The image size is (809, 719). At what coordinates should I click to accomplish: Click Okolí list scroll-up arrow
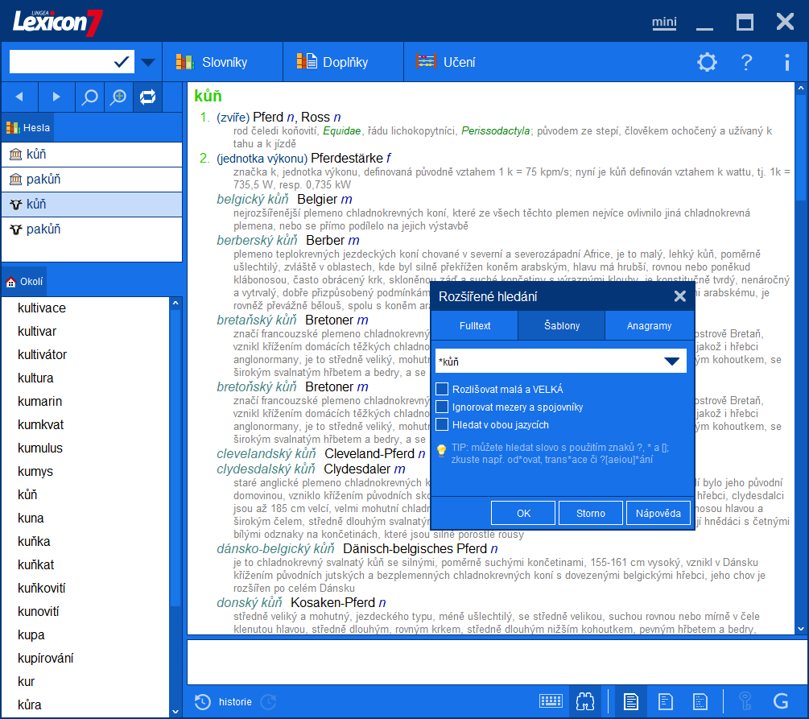[175, 303]
